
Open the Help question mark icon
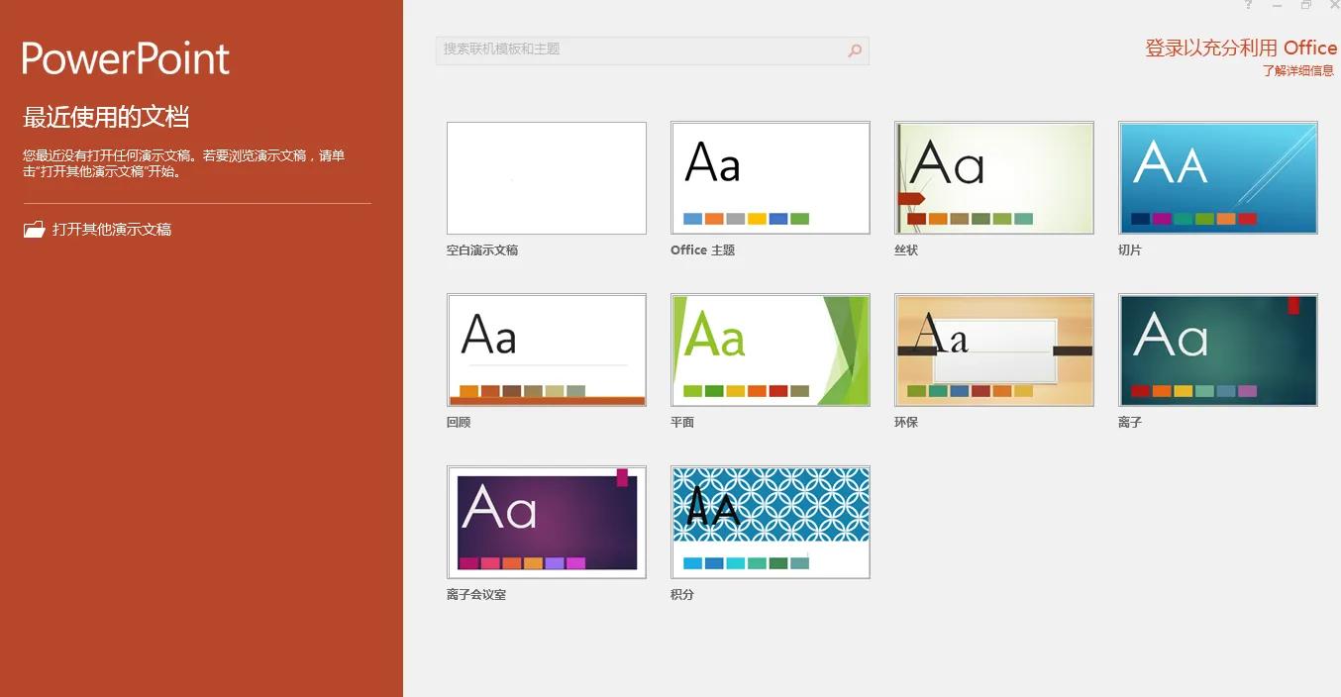1248,5
